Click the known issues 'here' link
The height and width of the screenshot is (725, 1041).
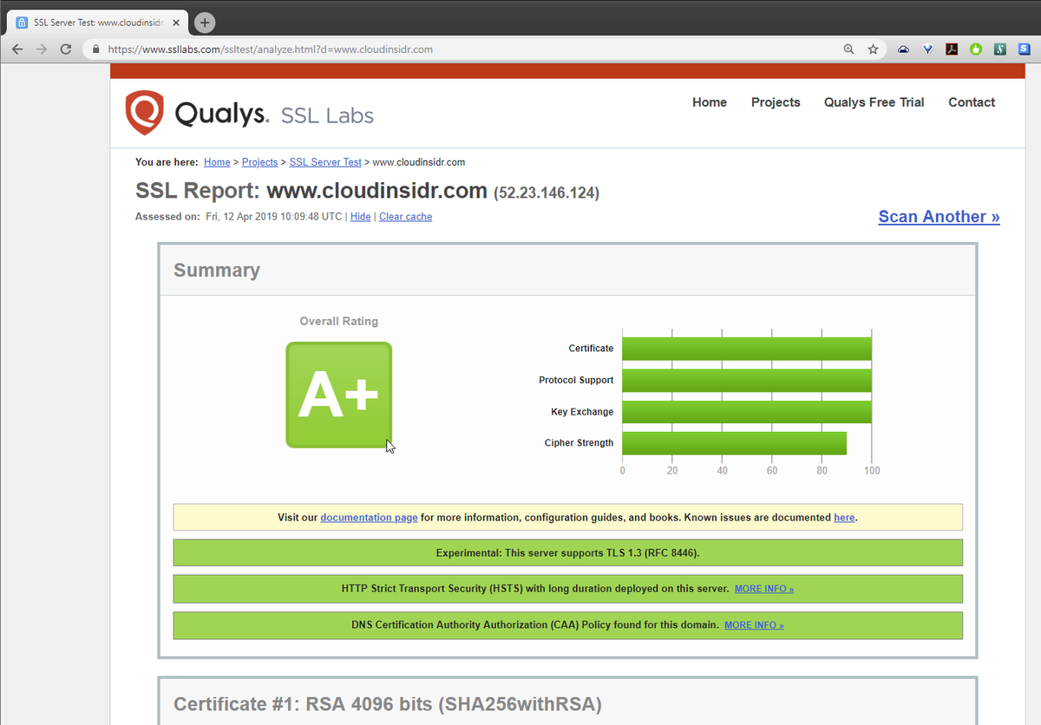(844, 518)
